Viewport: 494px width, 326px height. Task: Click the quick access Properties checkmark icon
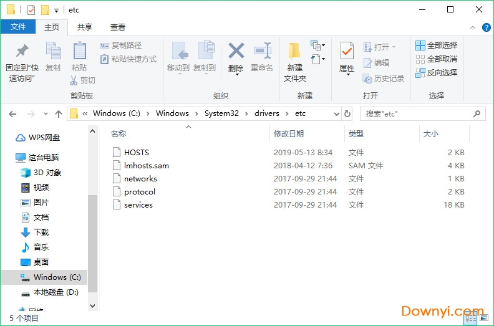[x=31, y=10]
